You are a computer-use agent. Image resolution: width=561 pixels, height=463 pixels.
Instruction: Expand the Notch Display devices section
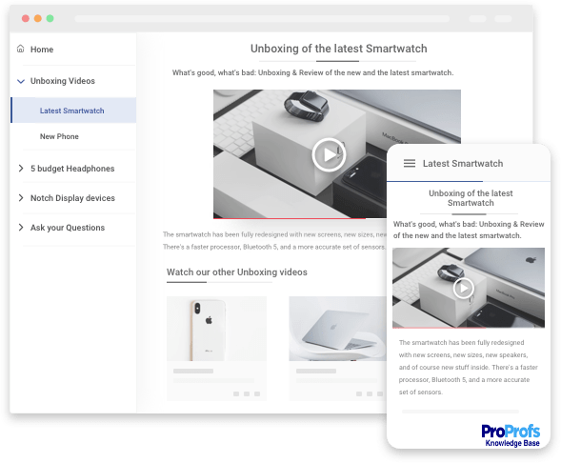tap(21, 198)
